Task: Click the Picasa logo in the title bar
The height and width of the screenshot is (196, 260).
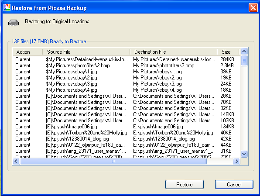Action: 7,7
